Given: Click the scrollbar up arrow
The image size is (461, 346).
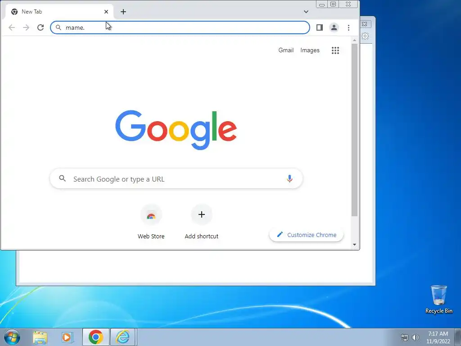Looking at the screenshot, I should [x=355, y=40].
